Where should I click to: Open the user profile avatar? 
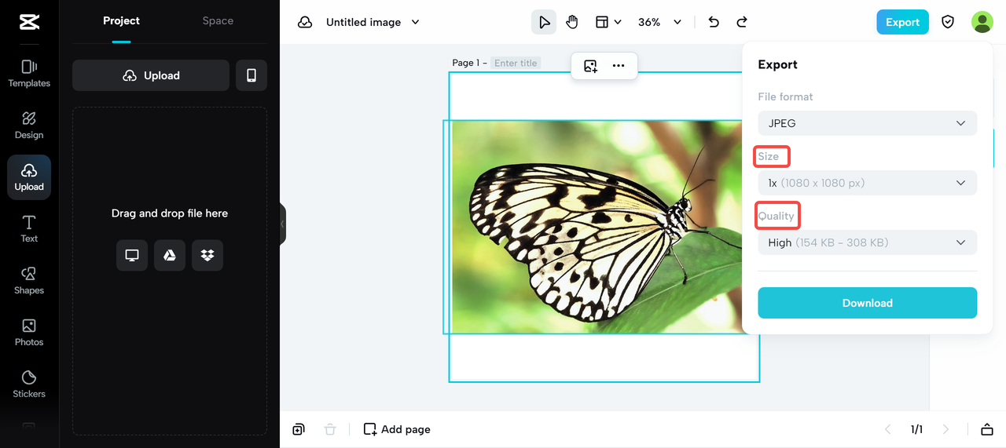[x=982, y=22]
